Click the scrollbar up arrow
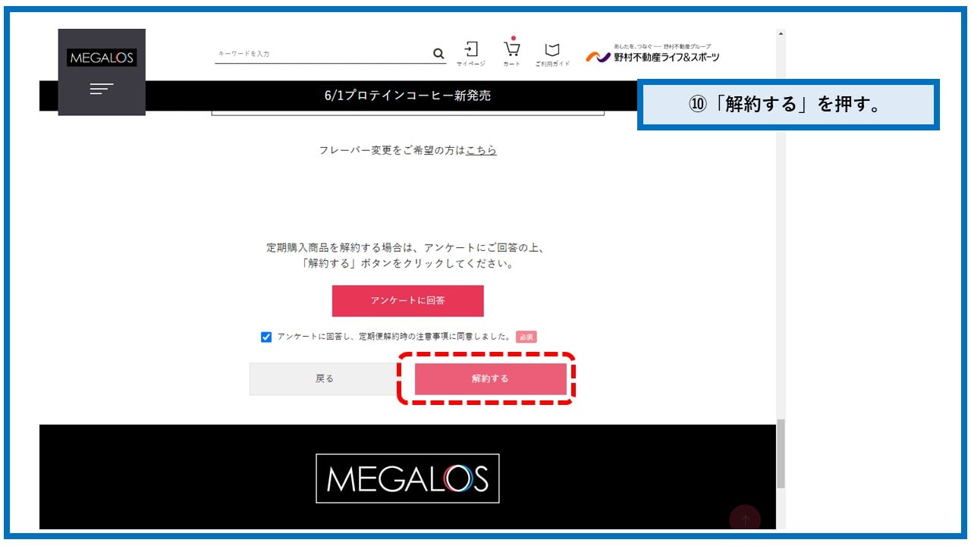 click(x=781, y=34)
